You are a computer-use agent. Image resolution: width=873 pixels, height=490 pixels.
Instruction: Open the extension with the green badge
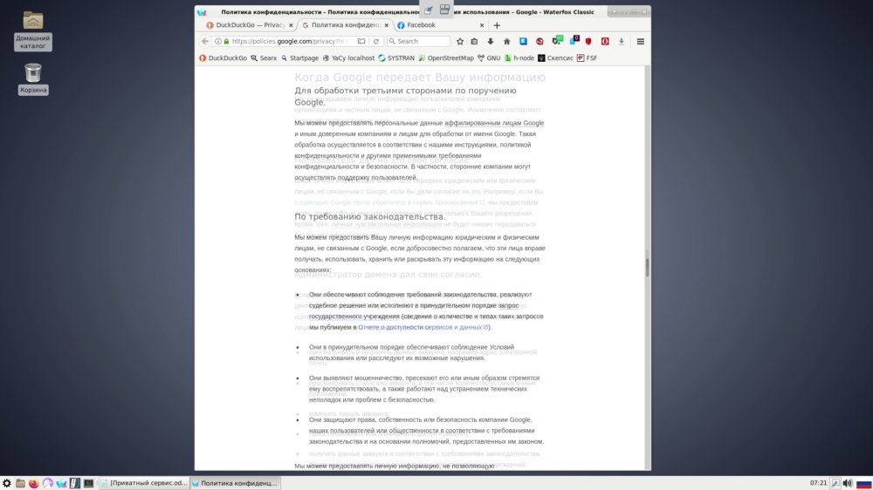pyautogui.click(x=557, y=40)
